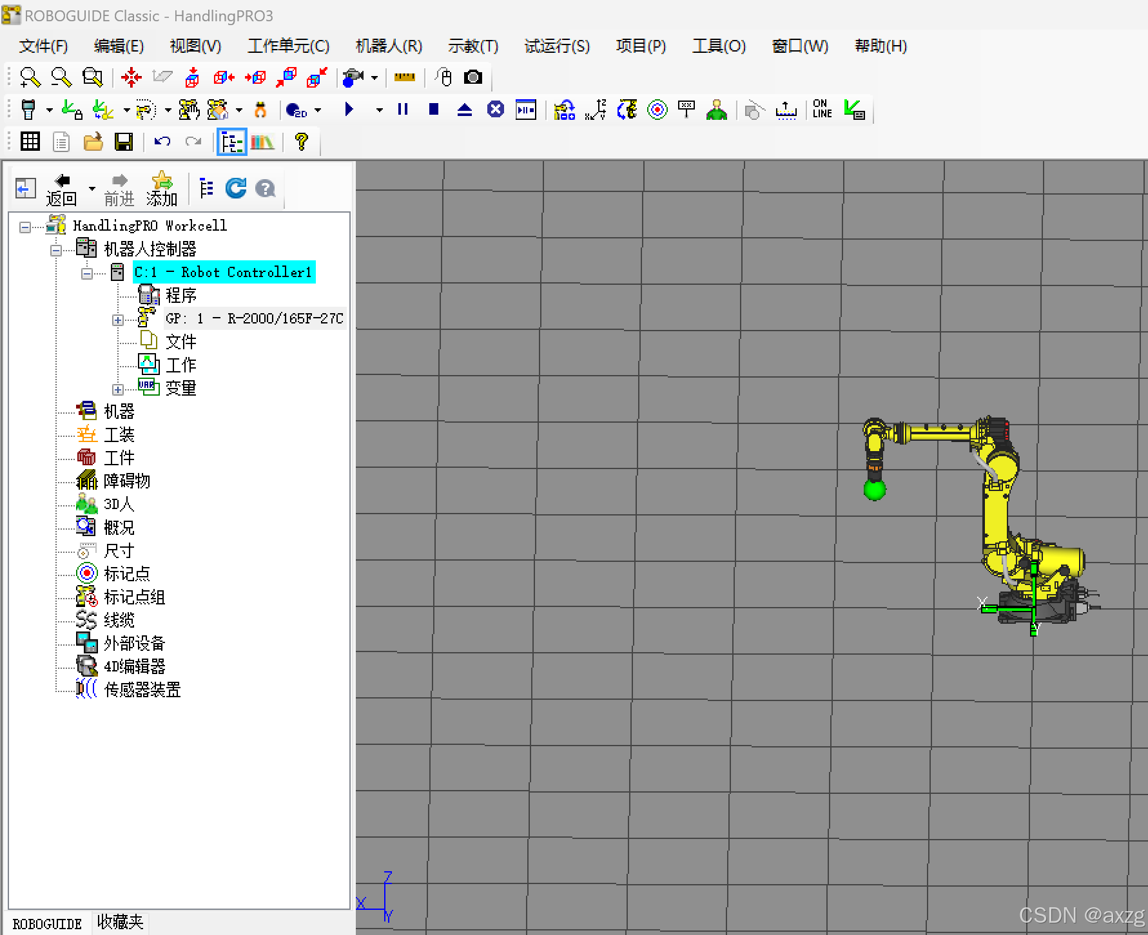Viewport: 1148px width, 935px height.
Task: Click the zoom out magnifier icon
Action: (61, 77)
